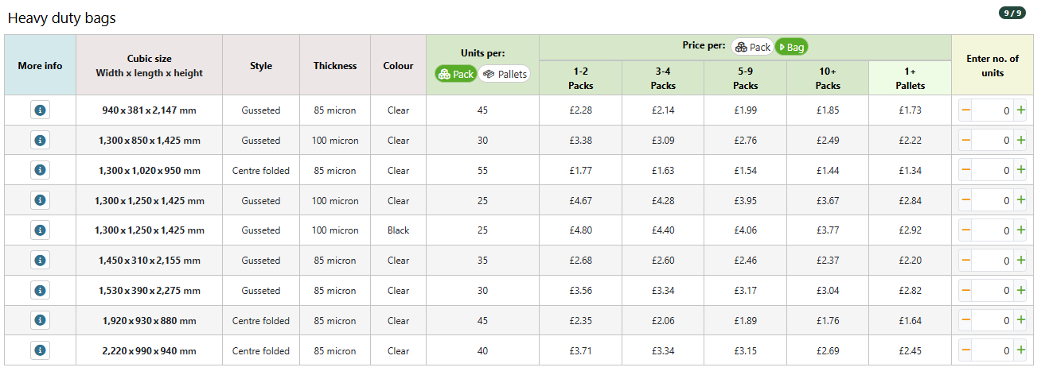Show details for the 1,530 x 390 x 2,275 mm bag
Viewport: 1045px width, 375px height.
[x=40, y=290]
